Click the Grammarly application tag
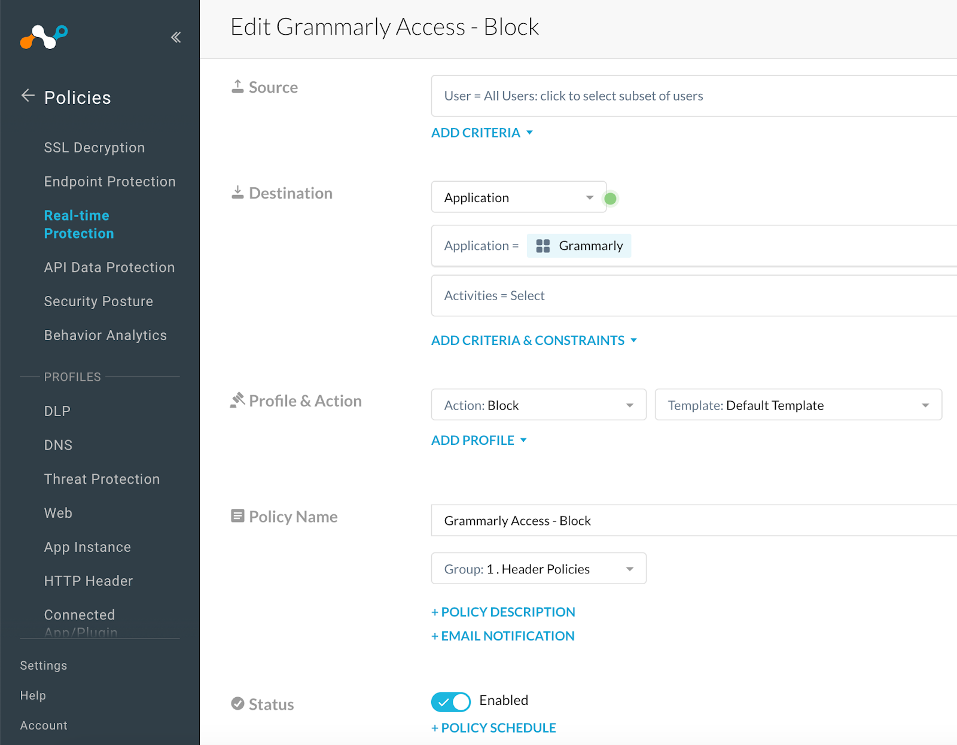Image resolution: width=957 pixels, height=745 pixels. coord(579,246)
